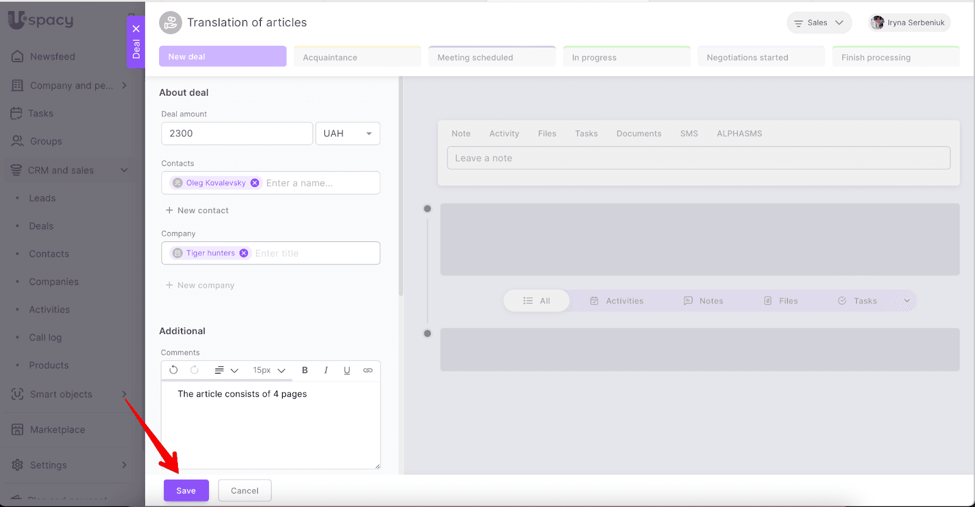
Task: Close the Deal side panel
Action: [x=136, y=29]
